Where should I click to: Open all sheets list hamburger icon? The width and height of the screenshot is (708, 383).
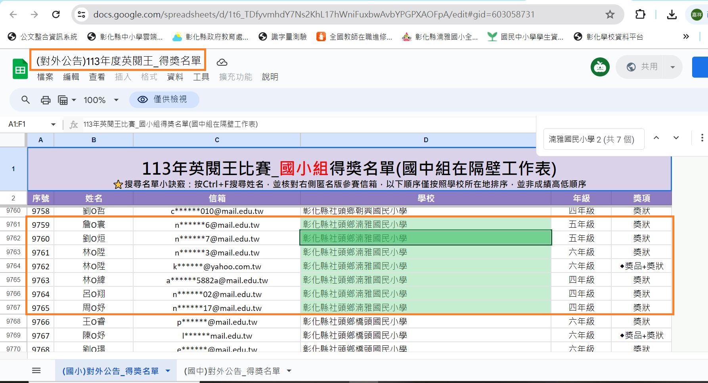(x=36, y=371)
